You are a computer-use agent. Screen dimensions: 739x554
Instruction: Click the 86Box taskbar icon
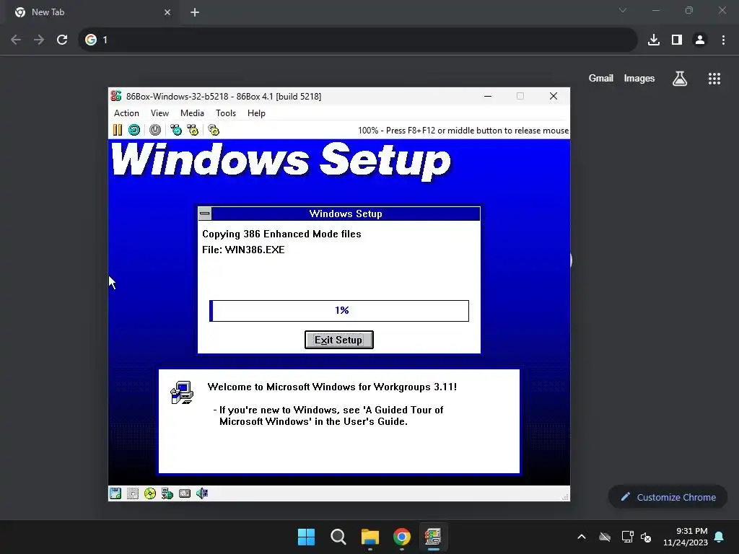[x=433, y=537]
